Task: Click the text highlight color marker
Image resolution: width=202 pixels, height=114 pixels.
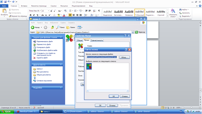Action: (x=59, y=15)
